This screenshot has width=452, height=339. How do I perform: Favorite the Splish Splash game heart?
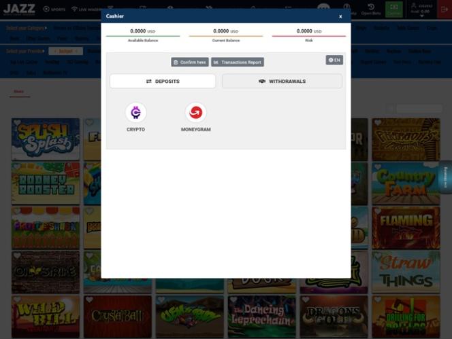(x=17, y=124)
